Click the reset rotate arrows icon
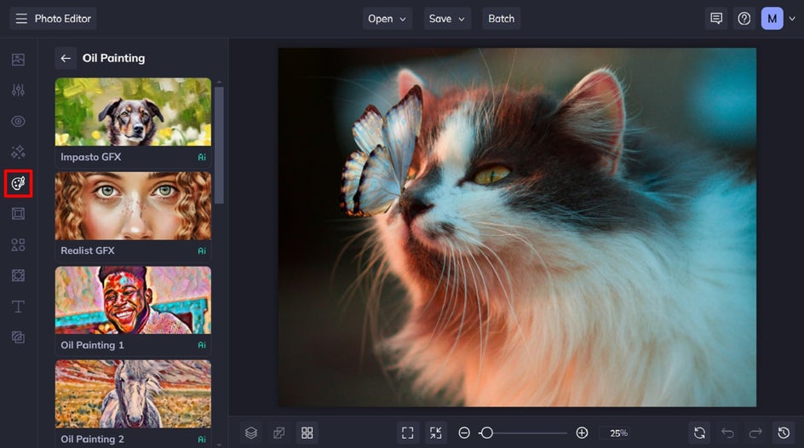 point(699,434)
